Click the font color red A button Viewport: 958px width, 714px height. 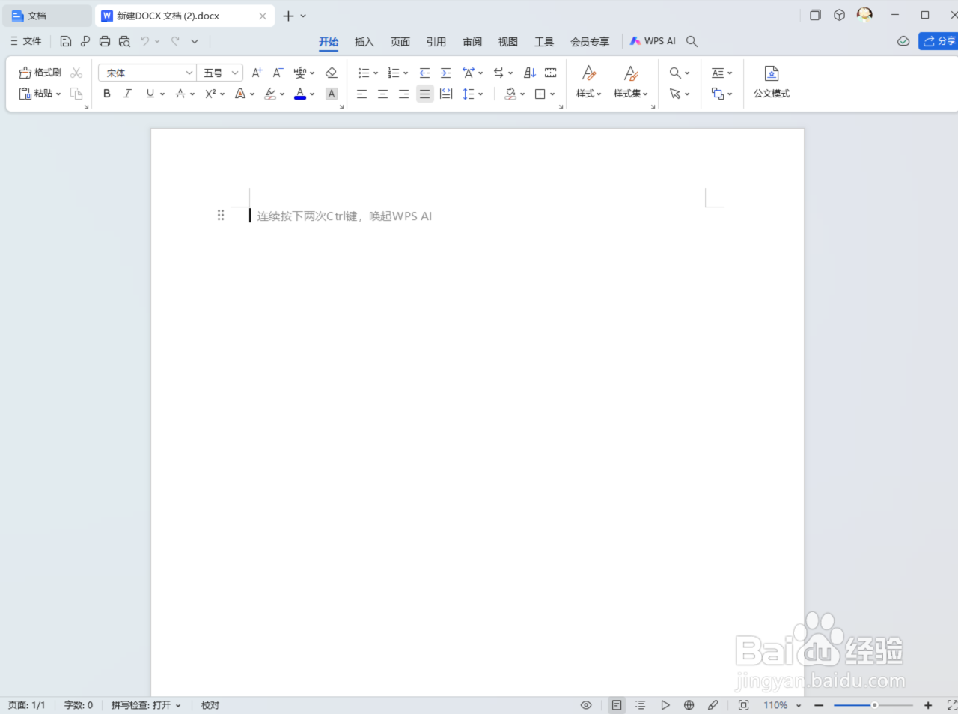(300, 94)
